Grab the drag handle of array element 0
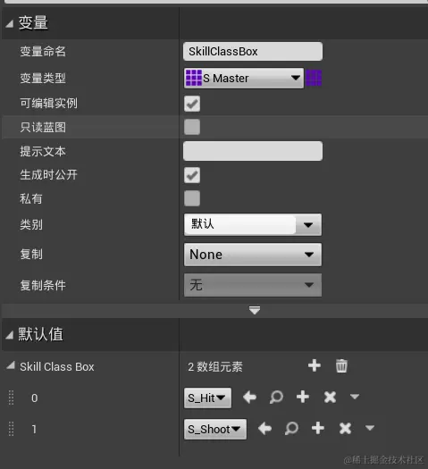Viewport: 428px width, 469px height. (12, 398)
